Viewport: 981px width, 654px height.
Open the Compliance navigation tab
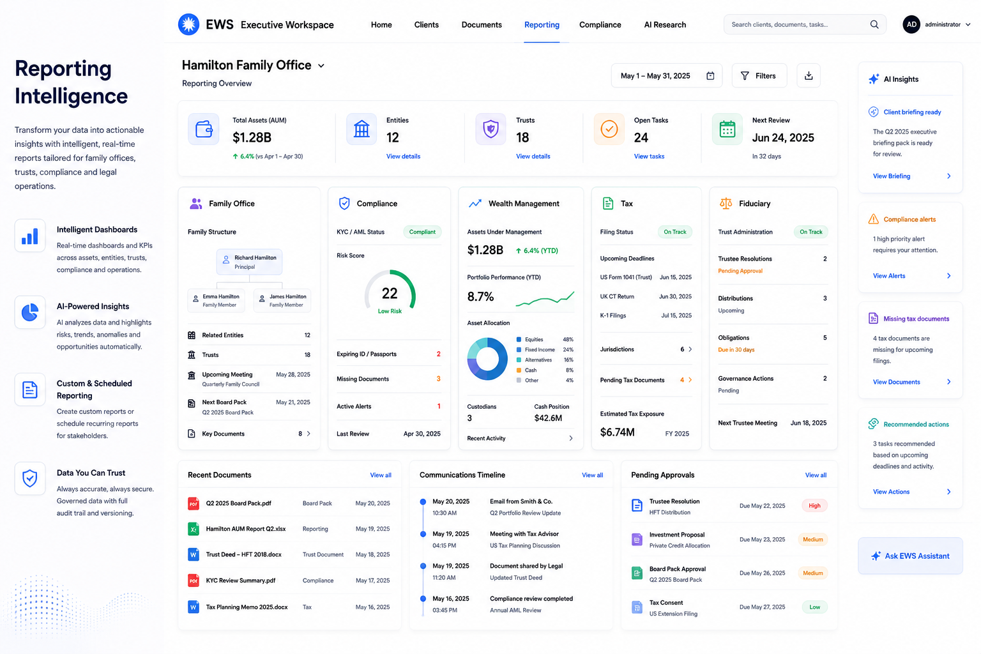click(600, 25)
